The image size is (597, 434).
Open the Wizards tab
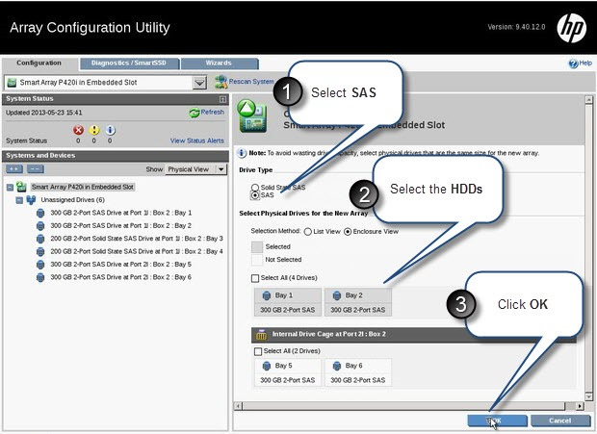[219, 64]
